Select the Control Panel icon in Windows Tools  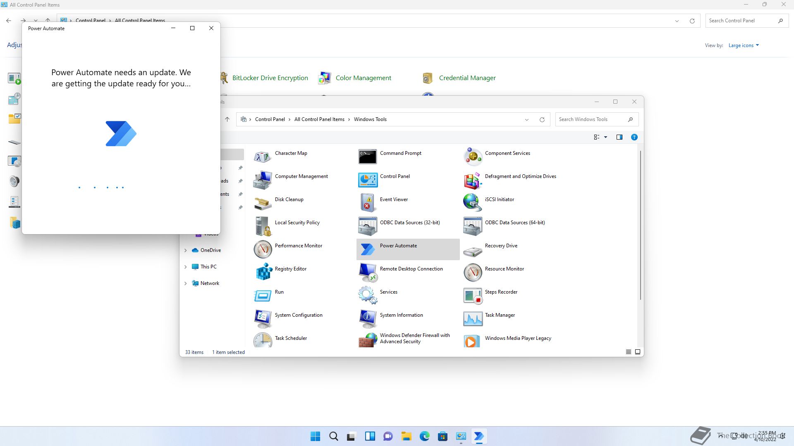point(367,180)
